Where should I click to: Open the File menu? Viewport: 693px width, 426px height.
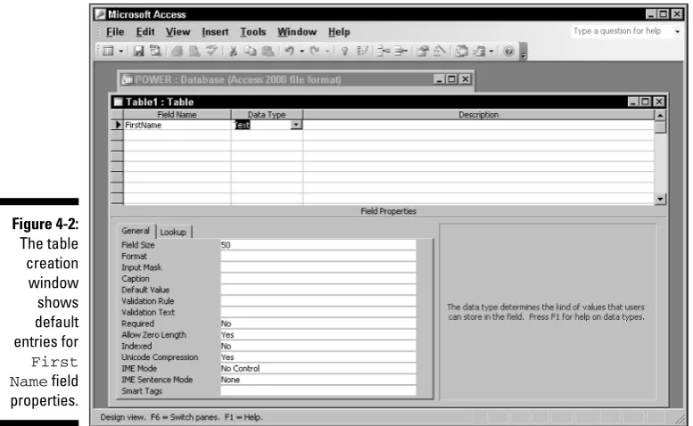pos(115,32)
